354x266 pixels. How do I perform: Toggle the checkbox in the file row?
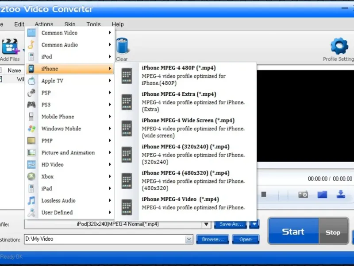(x=1, y=79)
